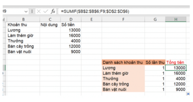Select column E header
This screenshot has height=102, width=193.
pos(91,19)
